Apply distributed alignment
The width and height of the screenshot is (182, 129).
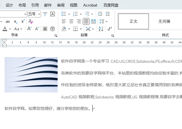pyautogui.click(x=94, y=21)
